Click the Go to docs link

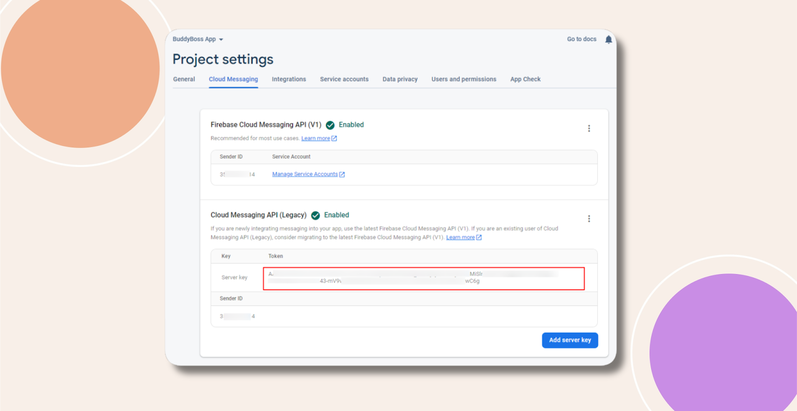point(581,39)
